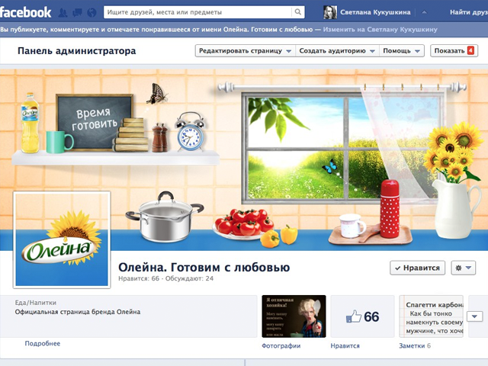Open Светлана Кукушкина profile name link
488x366 pixels.
[x=375, y=12]
